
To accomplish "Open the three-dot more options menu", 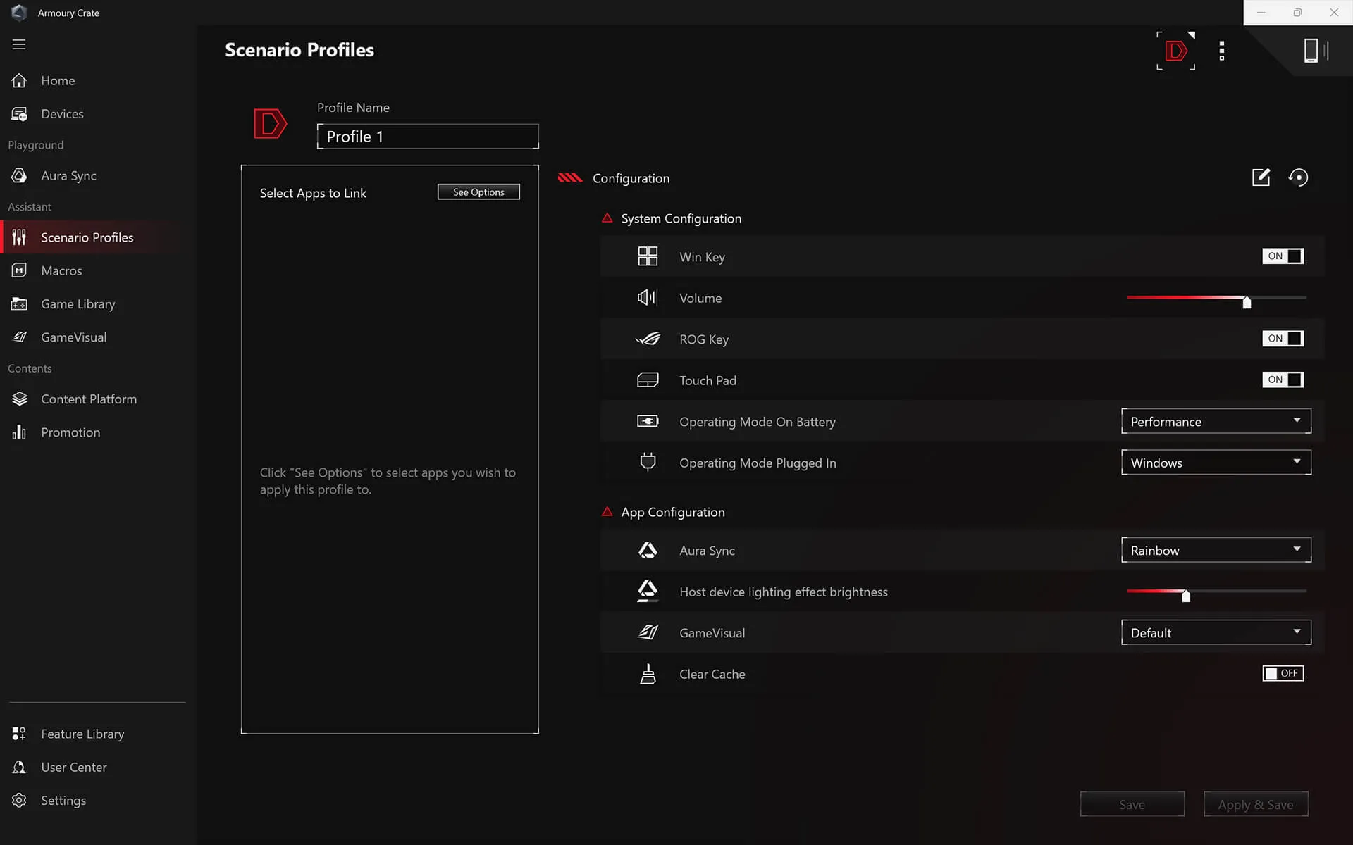I will coord(1222,51).
